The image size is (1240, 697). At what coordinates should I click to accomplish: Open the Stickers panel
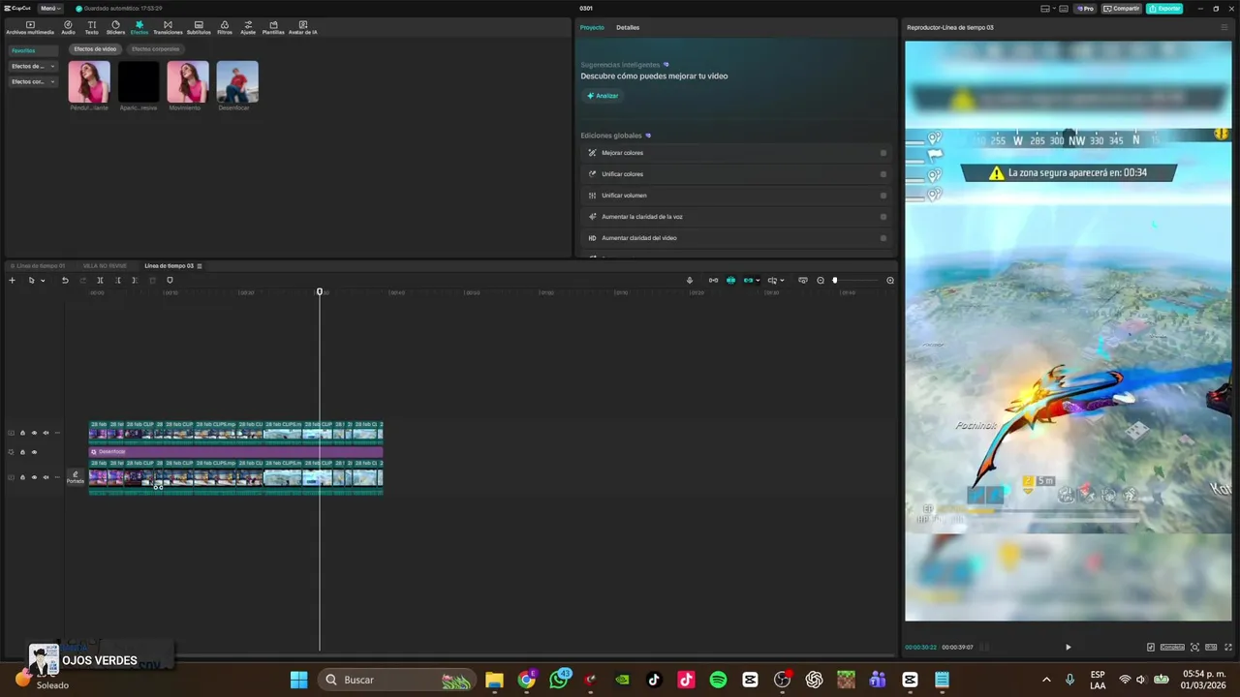click(x=115, y=27)
